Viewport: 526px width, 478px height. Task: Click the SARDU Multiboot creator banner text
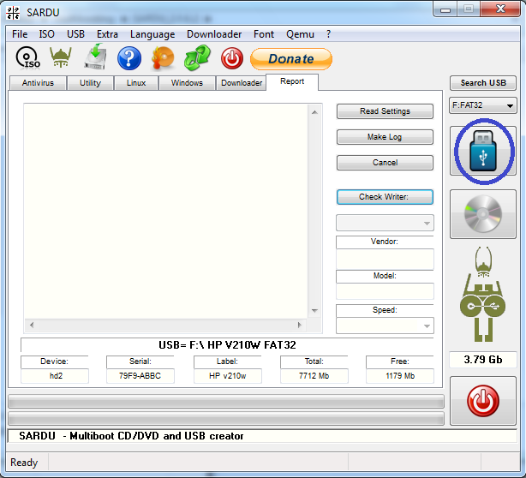point(132,436)
